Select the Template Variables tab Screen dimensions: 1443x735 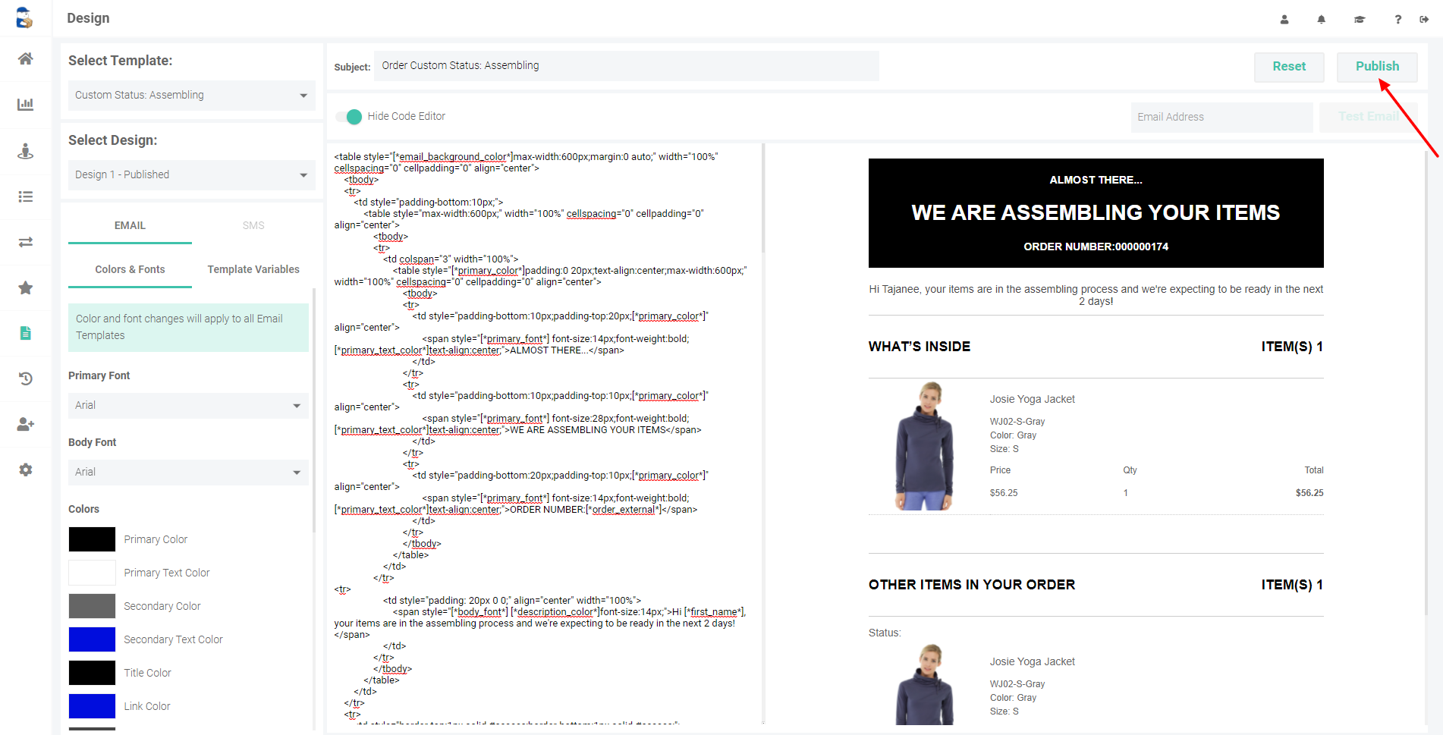pyautogui.click(x=253, y=270)
